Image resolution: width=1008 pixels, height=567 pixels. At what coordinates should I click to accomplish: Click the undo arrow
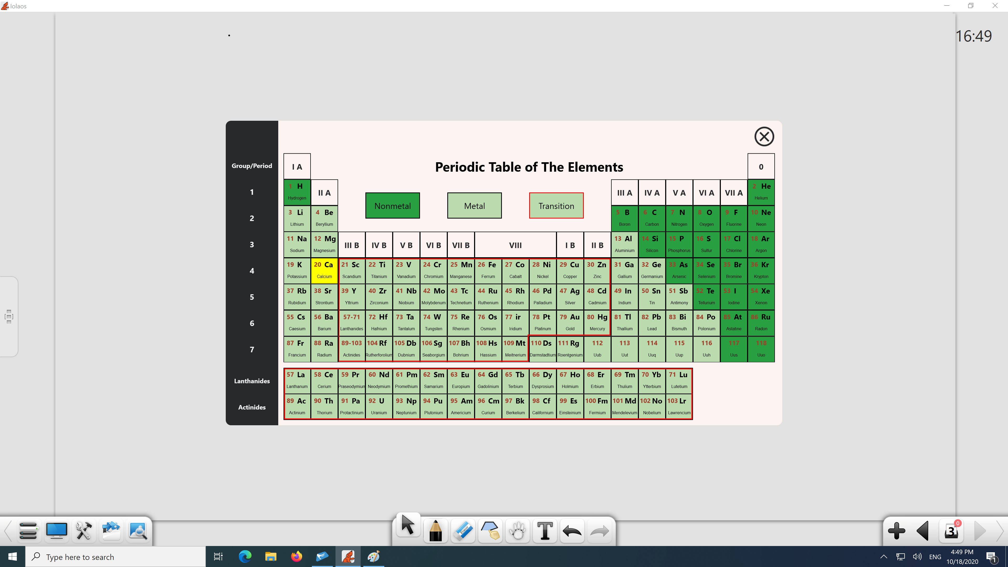[572, 531]
